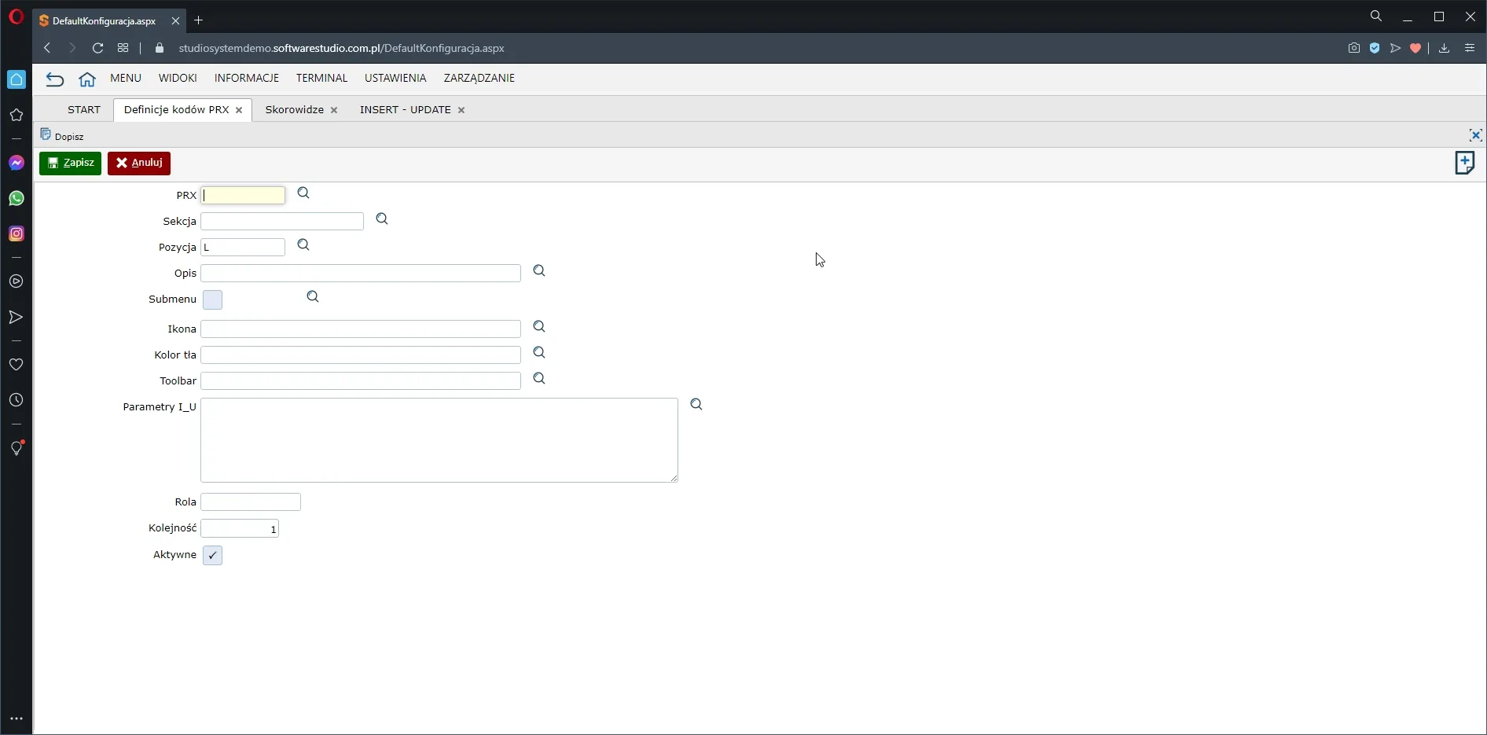1487x735 pixels.
Task: Click the browser address bar URL
Action: (341, 48)
